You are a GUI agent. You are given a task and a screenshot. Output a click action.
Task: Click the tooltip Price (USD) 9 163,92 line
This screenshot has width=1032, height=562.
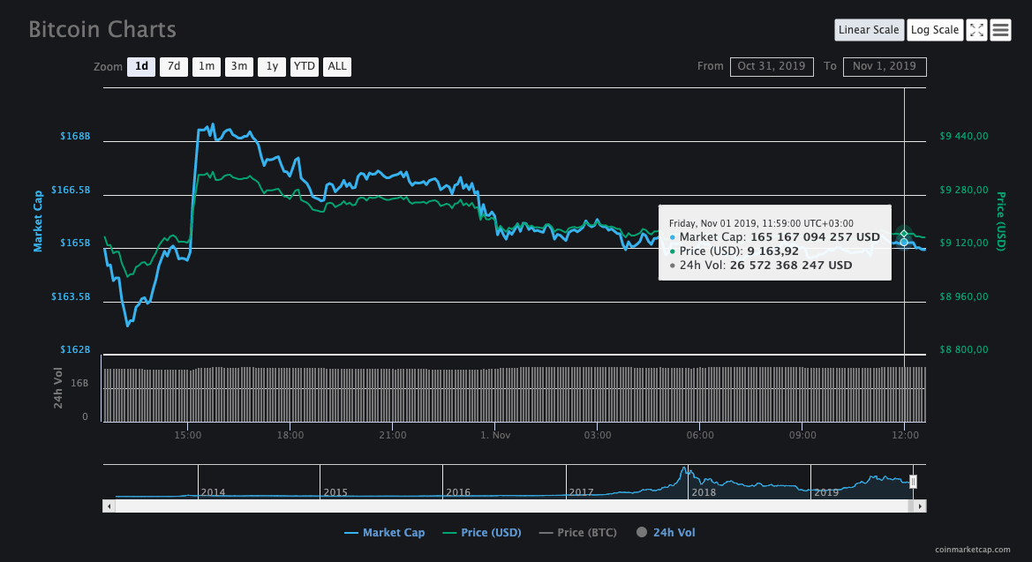tap(734, 251)
